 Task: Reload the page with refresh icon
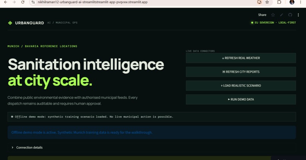(x=23, y=2)
